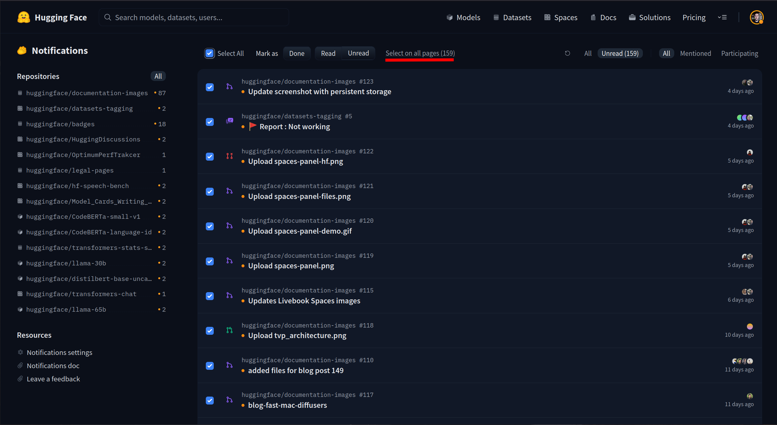Filter by huggingface/badges repository
Screen dimensions: 777x425
[60, 124]
